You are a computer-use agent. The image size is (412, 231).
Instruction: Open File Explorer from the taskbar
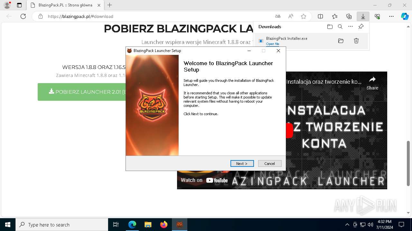click(x=148, y=225)
